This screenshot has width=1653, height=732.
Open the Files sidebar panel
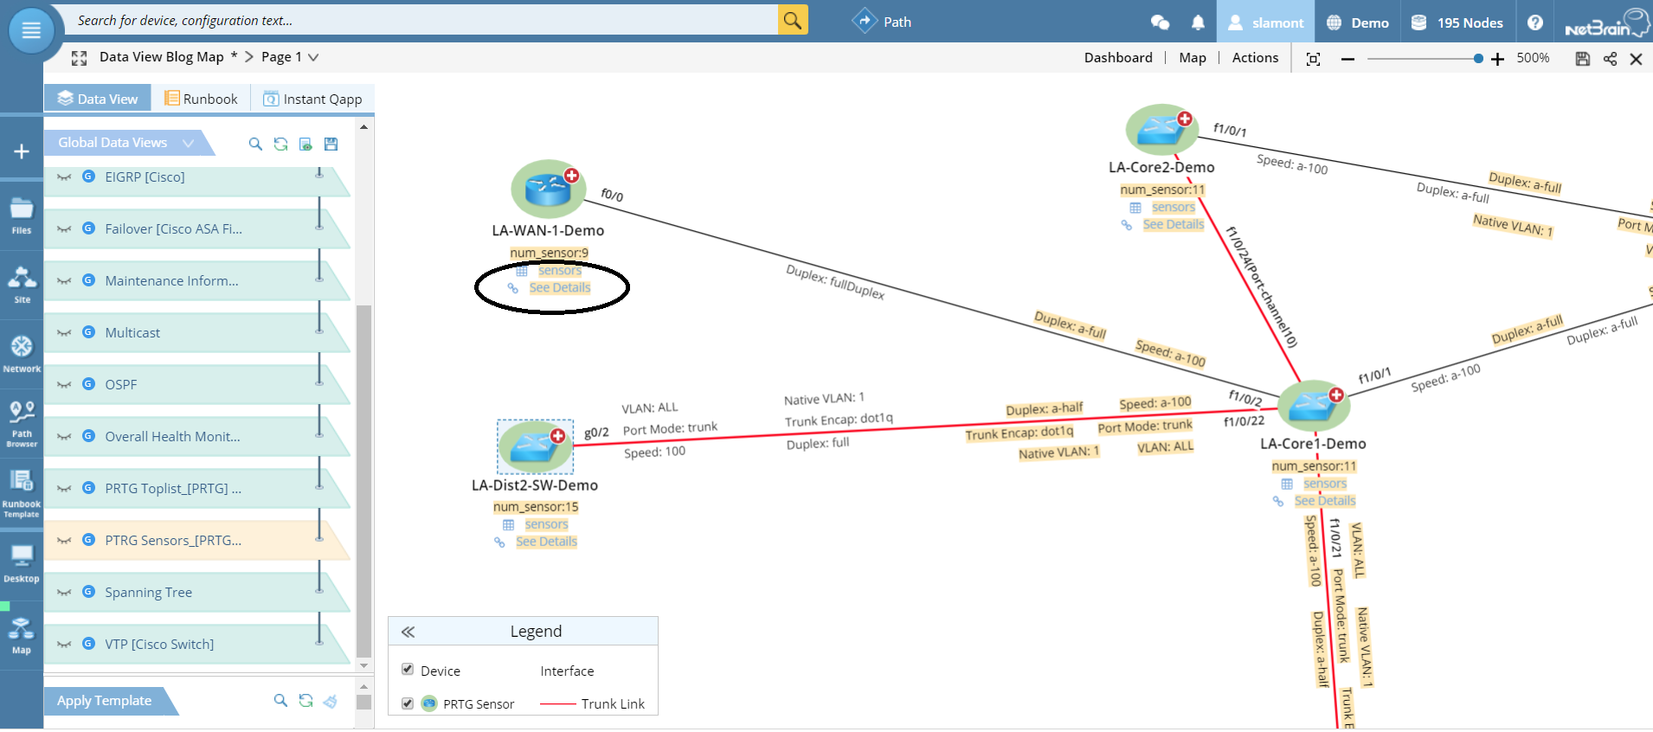coord(22,216)
